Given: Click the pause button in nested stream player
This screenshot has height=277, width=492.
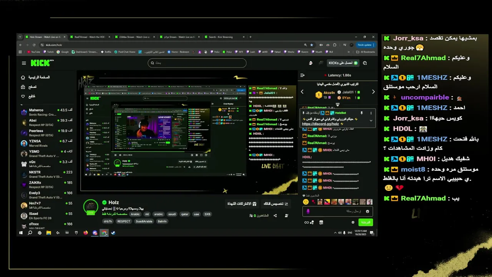Looking at the screenshot, I should [116, 155].
